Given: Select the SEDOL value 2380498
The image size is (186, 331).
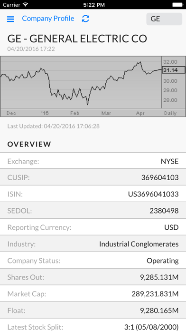Looking at the screenshot, I should tap(164, 211).
